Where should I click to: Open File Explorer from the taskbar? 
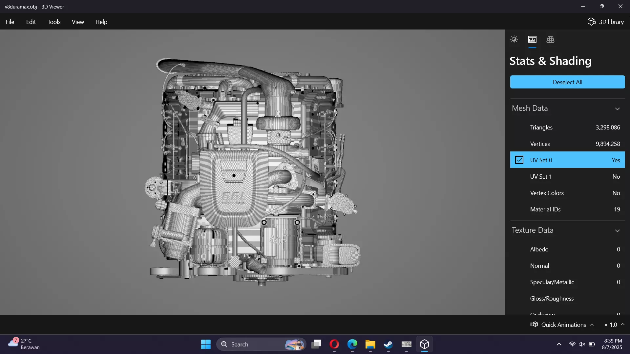pos(370,344)
